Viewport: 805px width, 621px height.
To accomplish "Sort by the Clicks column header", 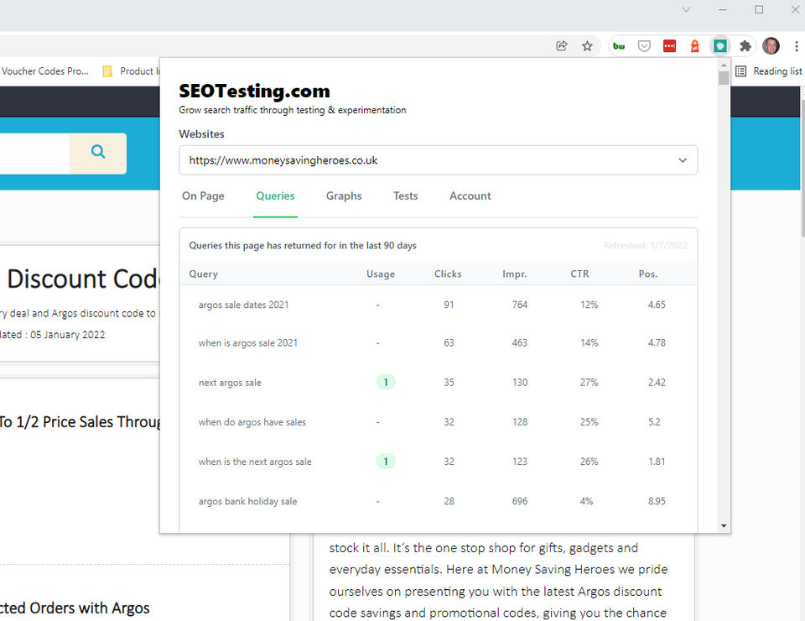I will click(448, 274).
